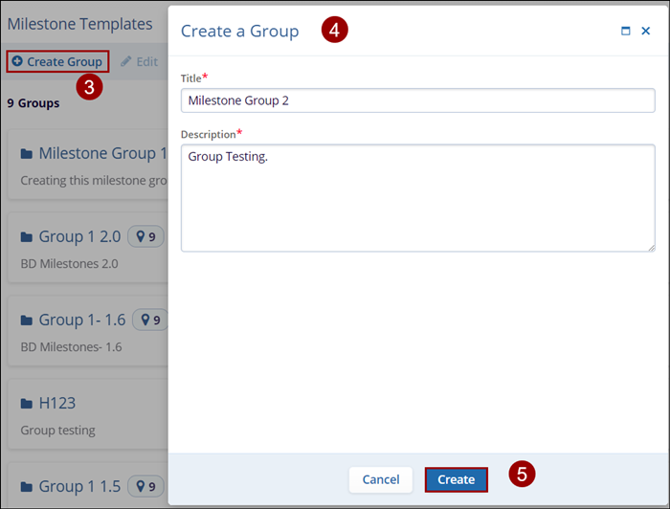
Task: Click the Description box resize handle
Action: coord(651,248)
